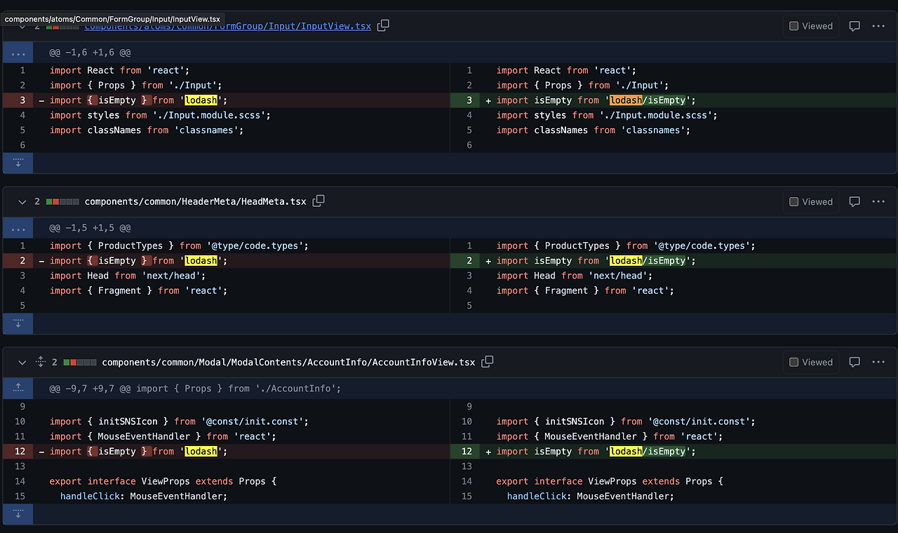Collapse the HeadMeta.tsx file diff

point(22,201)
